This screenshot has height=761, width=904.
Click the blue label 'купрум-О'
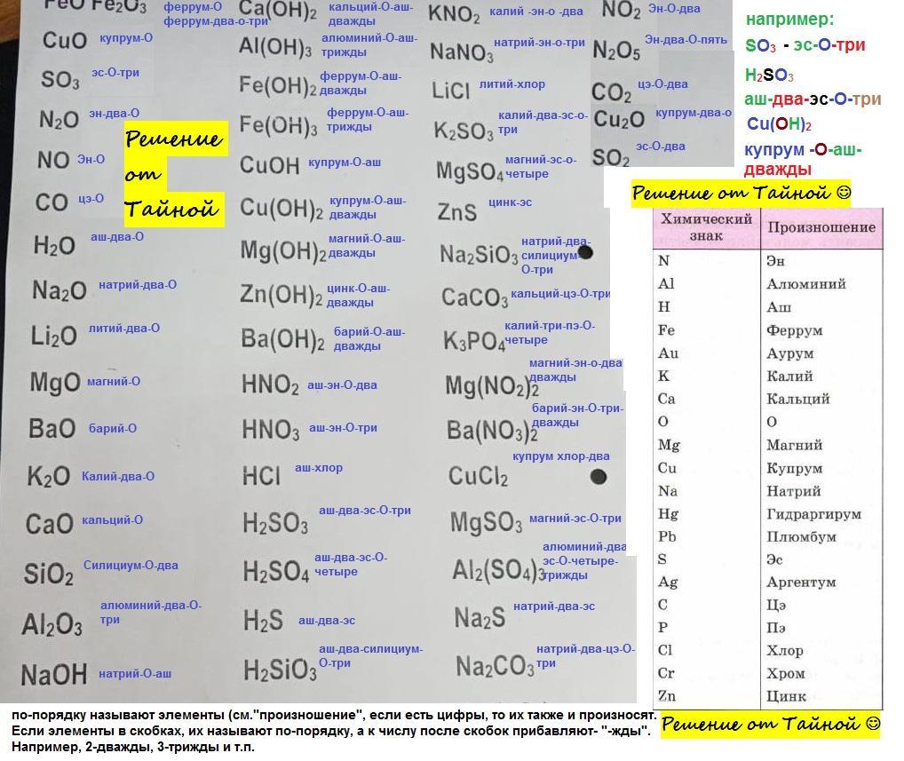(126, 38)
